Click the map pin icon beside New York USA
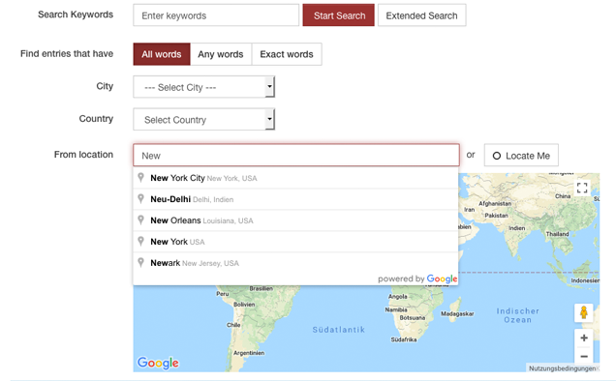This screenshot has width=616, height=381. [140, 242]
